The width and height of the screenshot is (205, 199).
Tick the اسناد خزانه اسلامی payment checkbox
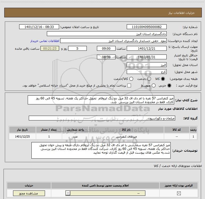coord(129,85)
